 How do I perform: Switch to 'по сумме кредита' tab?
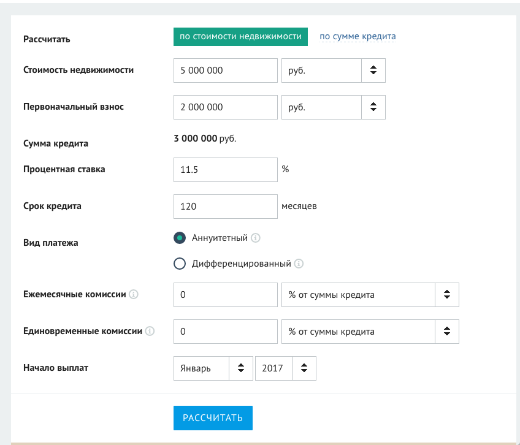pos(357,36)
